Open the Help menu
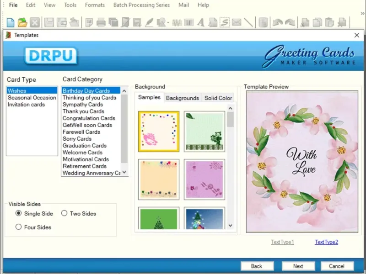Viewport: 366px width, 274px height. click(203, 5)
